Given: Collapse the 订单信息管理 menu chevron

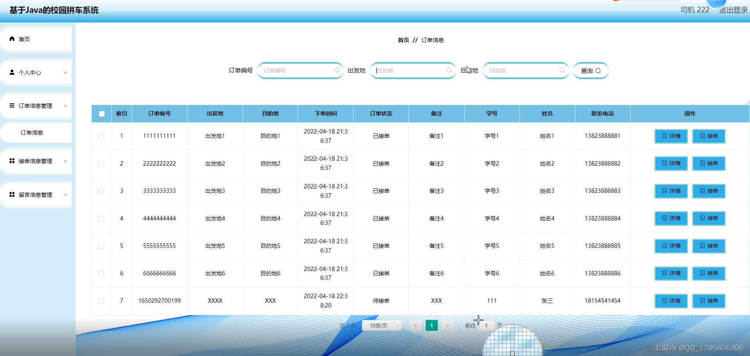Looking at the screenshot, I should [x=65, y=106].
